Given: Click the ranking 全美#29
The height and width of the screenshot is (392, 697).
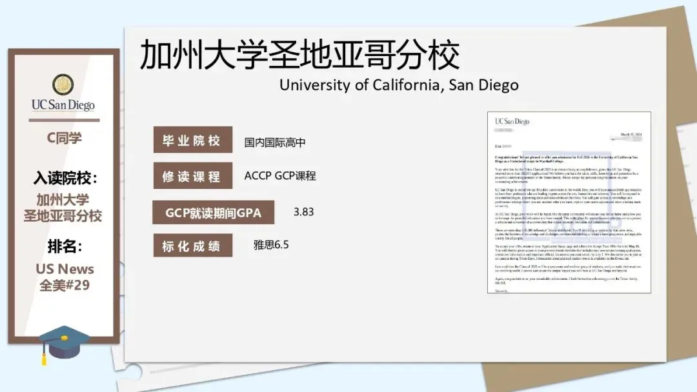Looking at the screenshot, I should [65, 286].
